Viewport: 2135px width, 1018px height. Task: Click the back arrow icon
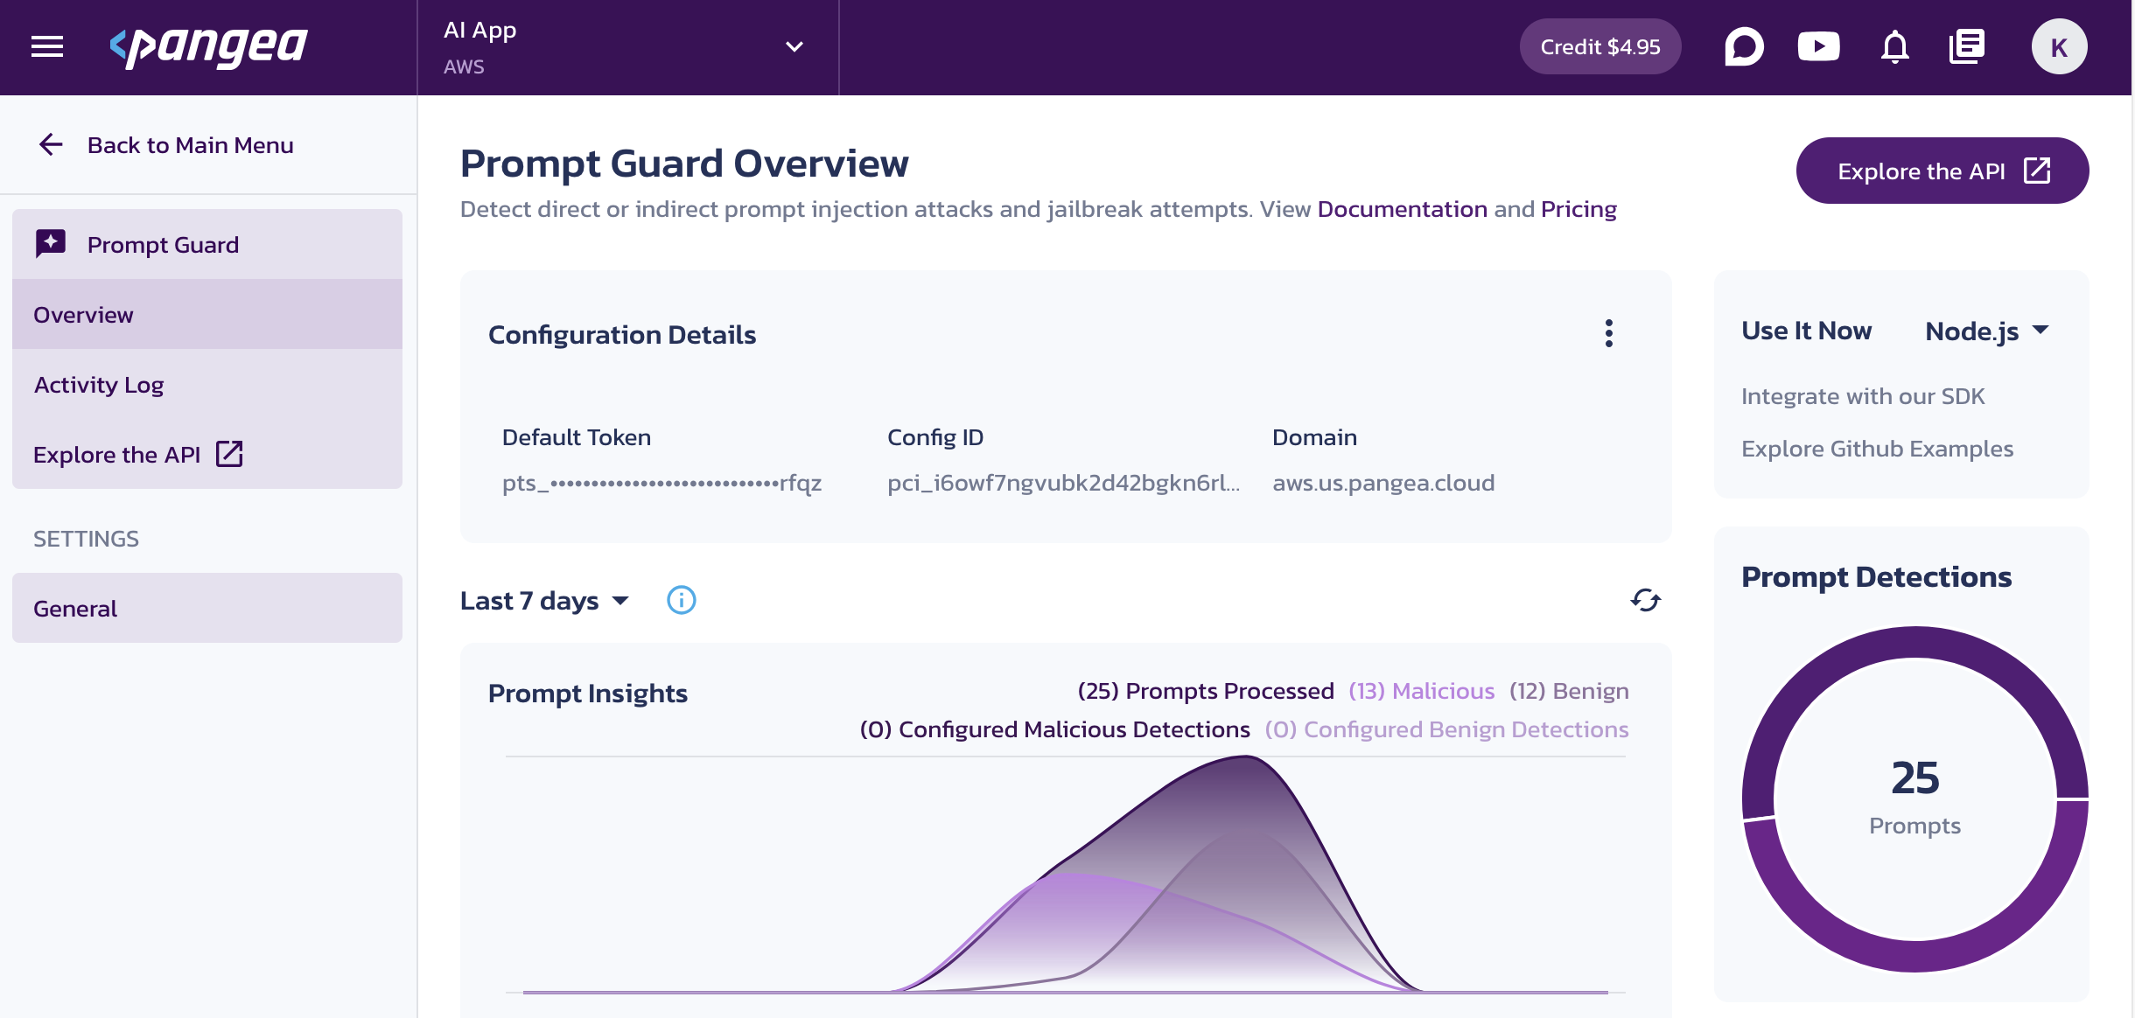[51, 145]
